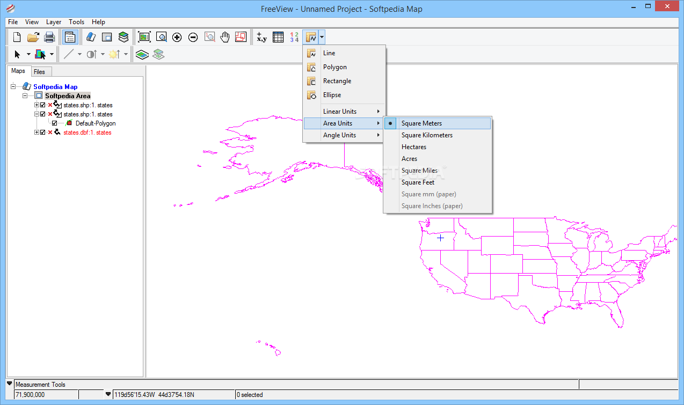Choose Line from measurement menu
The width and height of the screenshot is (684, 405).
pos(344,53)
